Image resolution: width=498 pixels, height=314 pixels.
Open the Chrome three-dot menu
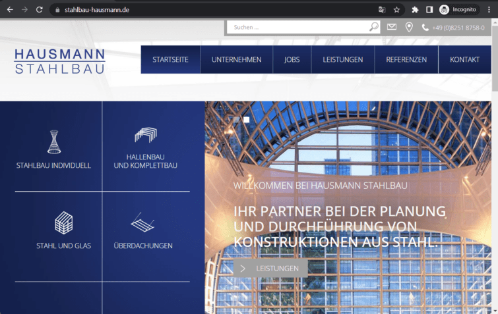(489, 10)
